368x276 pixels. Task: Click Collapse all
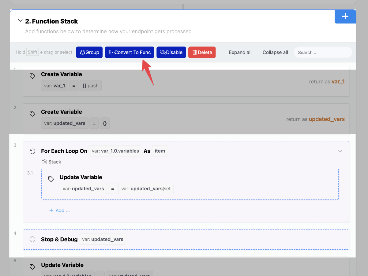[275, 52]
